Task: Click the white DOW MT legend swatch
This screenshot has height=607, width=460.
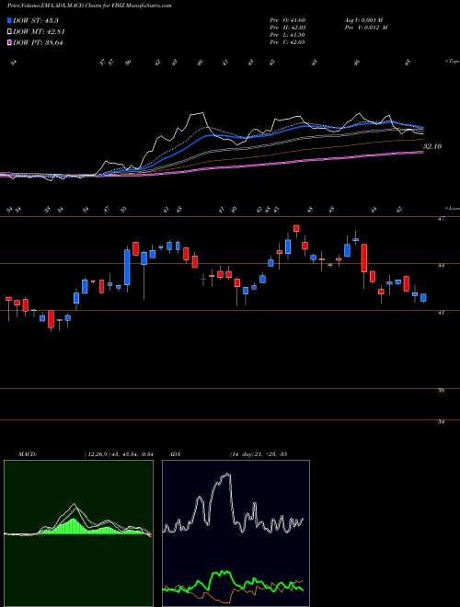Action: point(9,32)
